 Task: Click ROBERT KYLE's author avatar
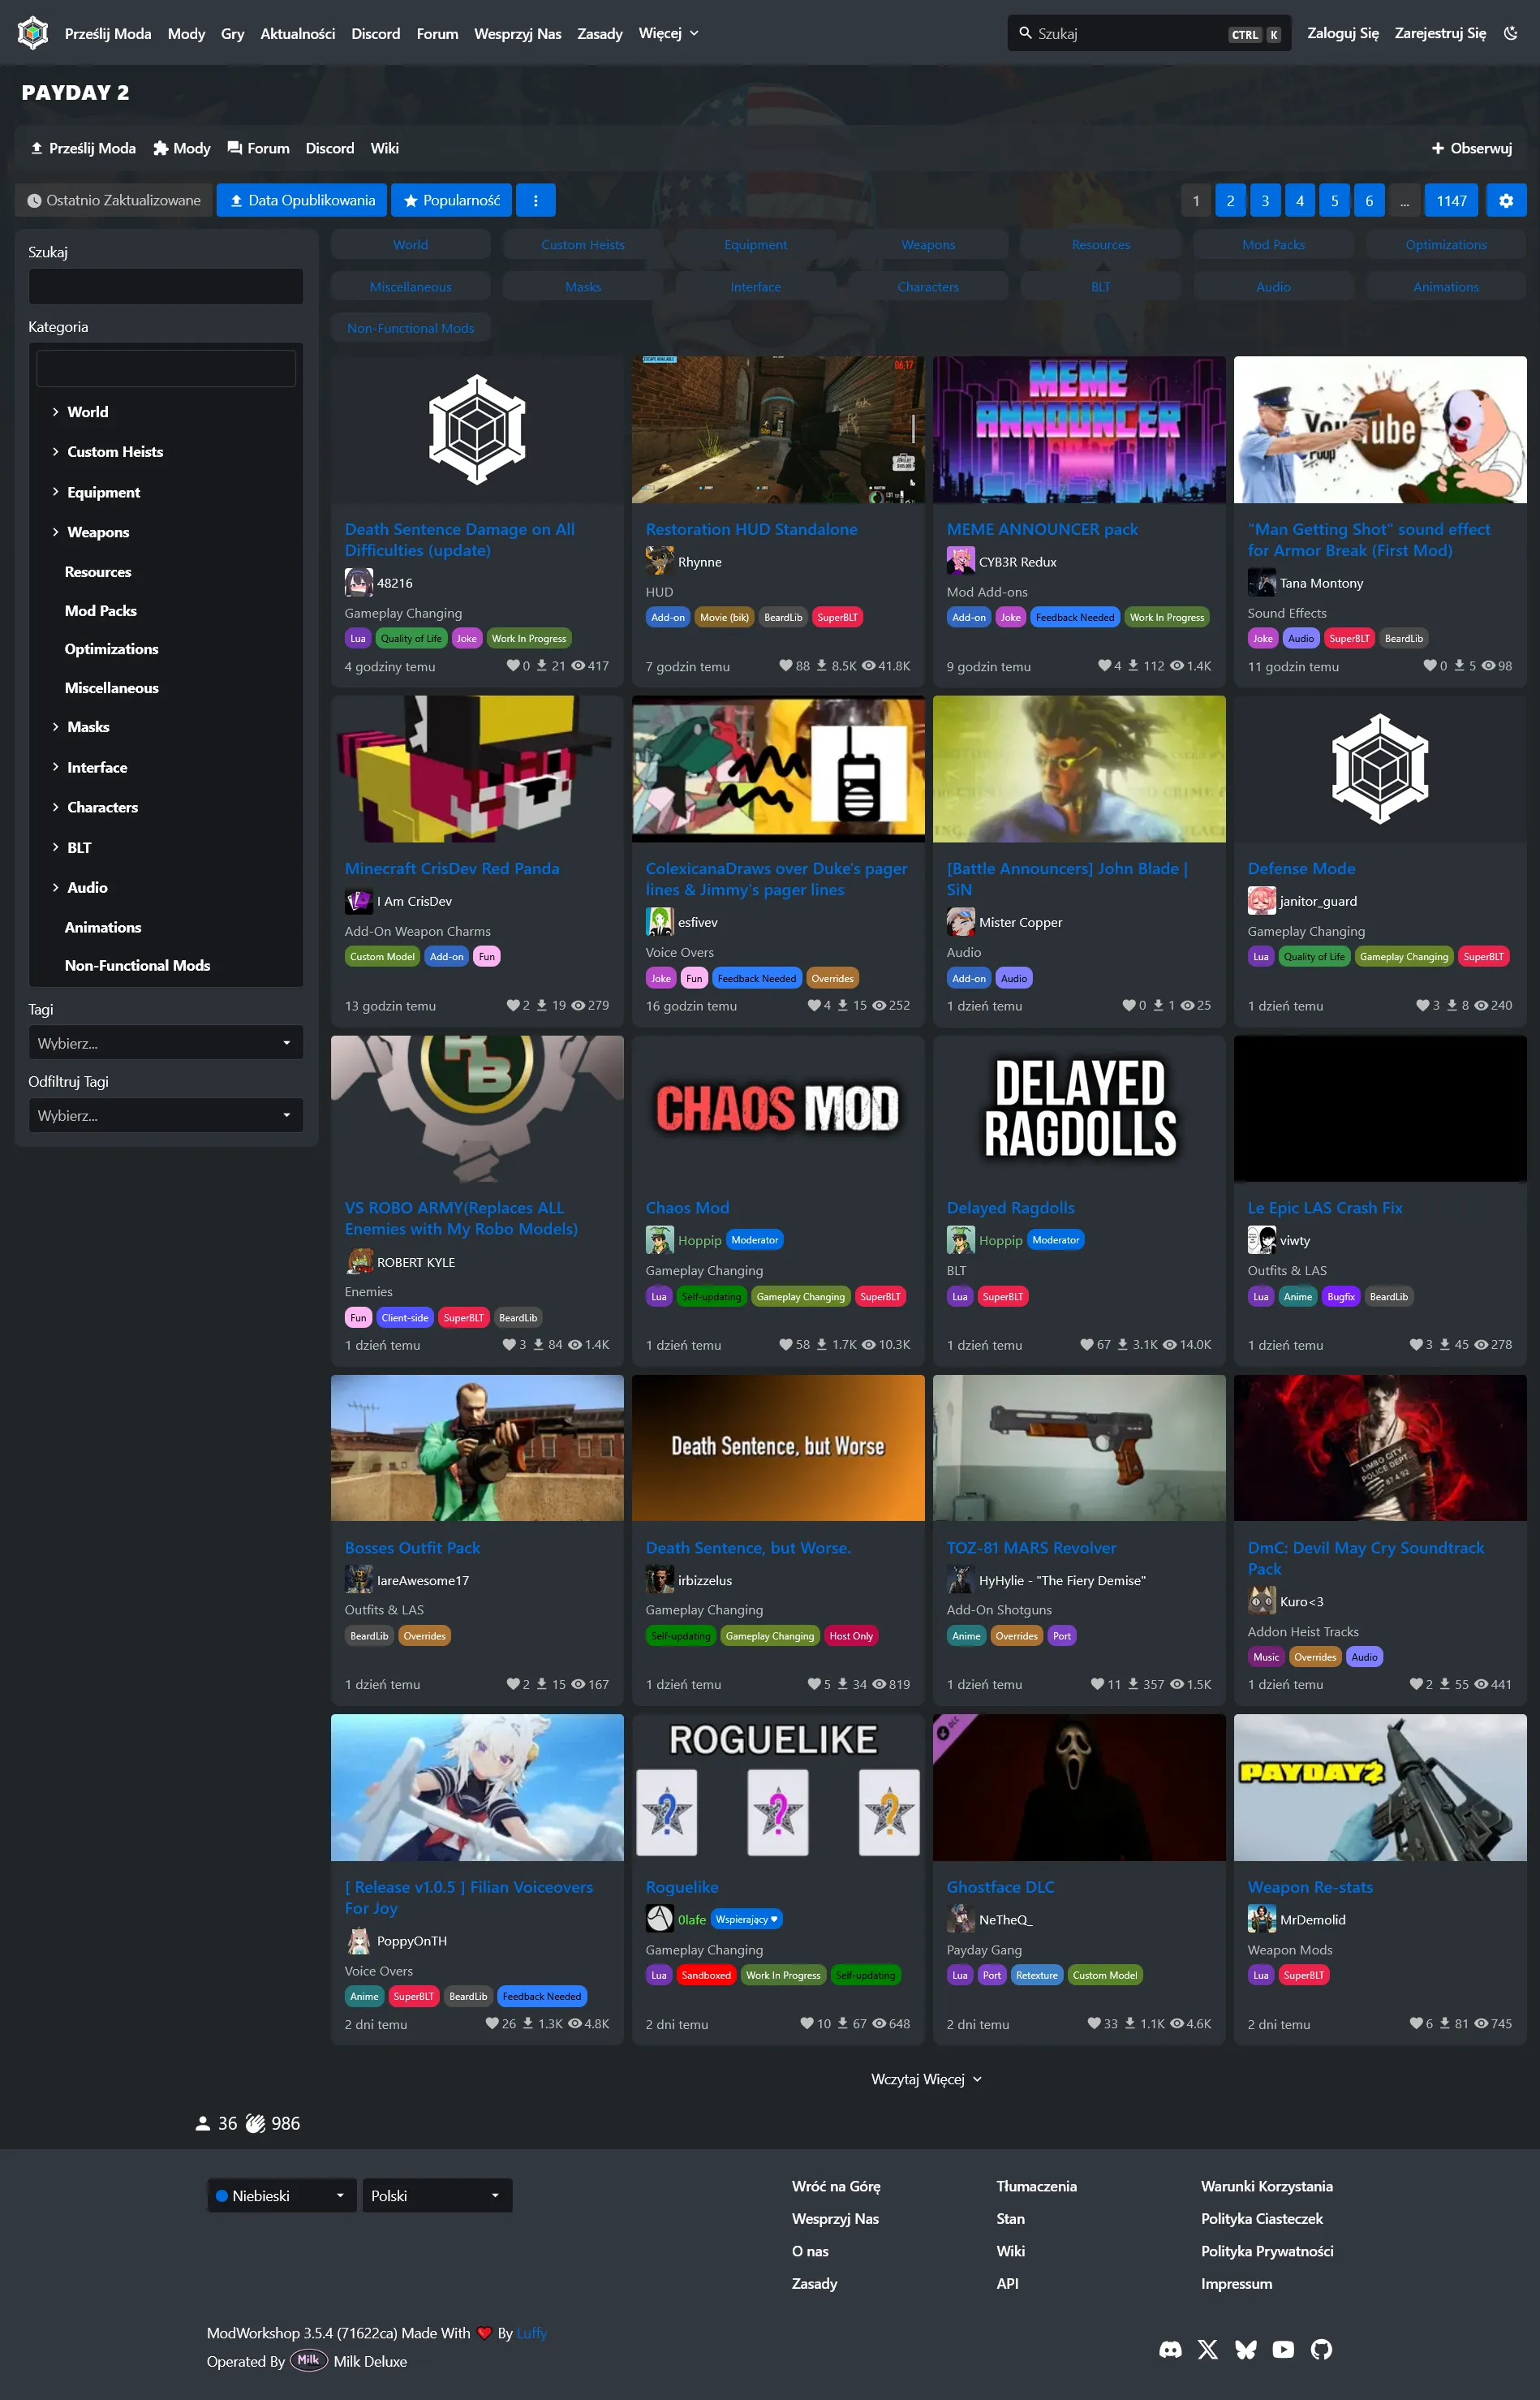click(x=358, y=1261)
